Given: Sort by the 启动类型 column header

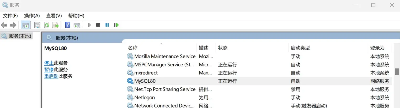Looking at the screenshot, I should point(300,48).
